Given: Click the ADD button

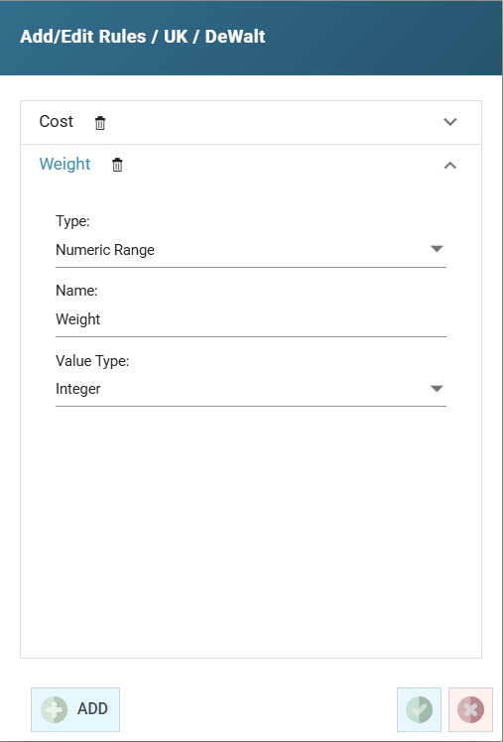Looking at the screenshot, I should 75,709.
